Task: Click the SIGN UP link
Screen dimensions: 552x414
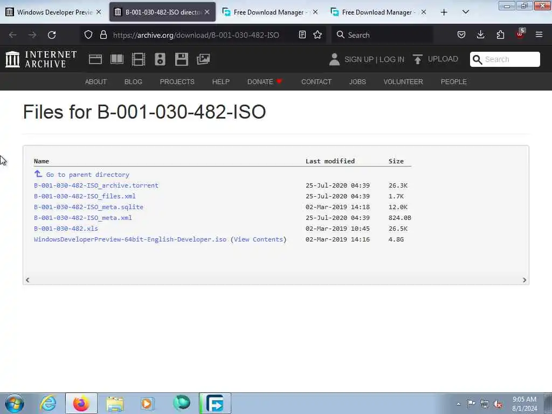Action: pos(358,59)
